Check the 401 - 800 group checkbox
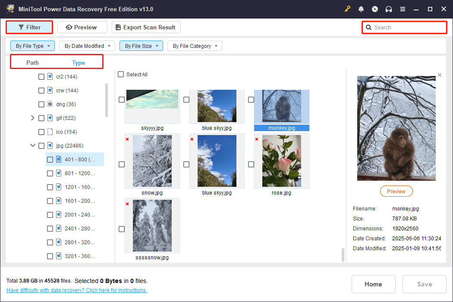Screen dimensions: 453x302 [50, 160]
